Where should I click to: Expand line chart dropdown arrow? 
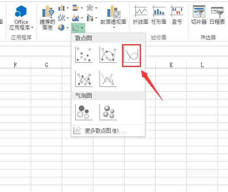(68, 18)
